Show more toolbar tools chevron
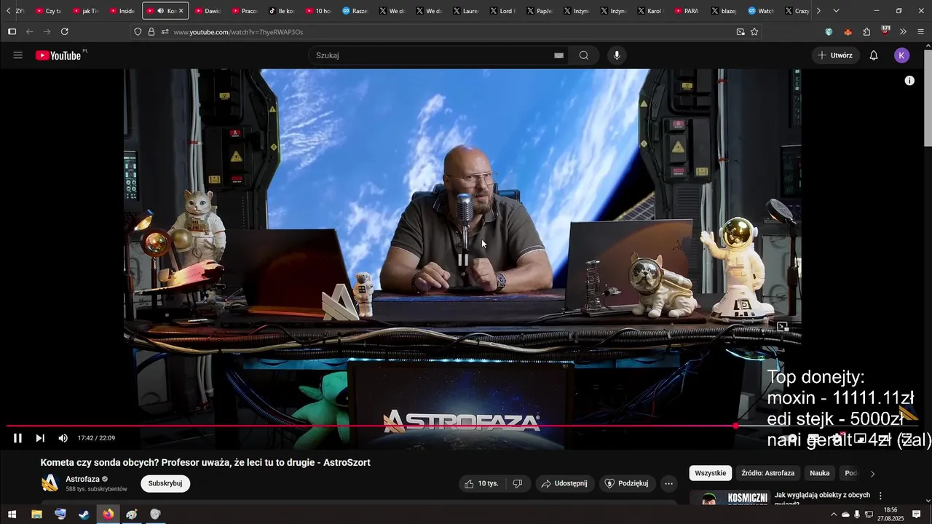This screenshot has height=524, width=932. coord(903,32)
